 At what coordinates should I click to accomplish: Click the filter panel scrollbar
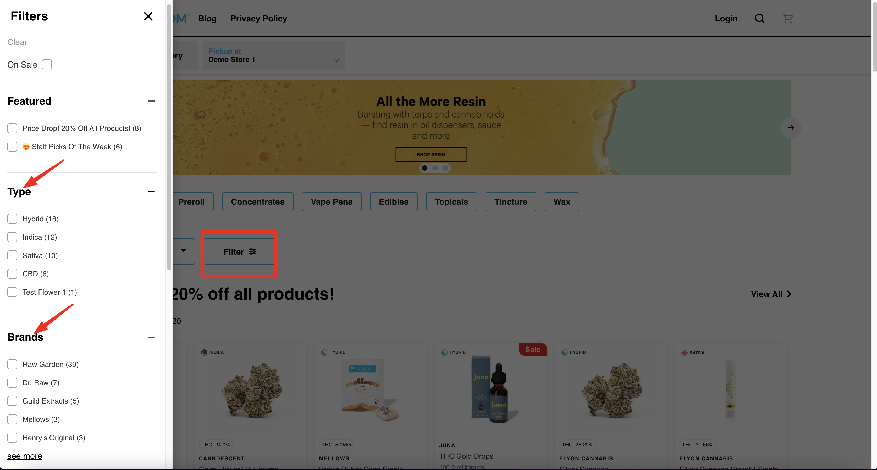[x=169, y=136]
